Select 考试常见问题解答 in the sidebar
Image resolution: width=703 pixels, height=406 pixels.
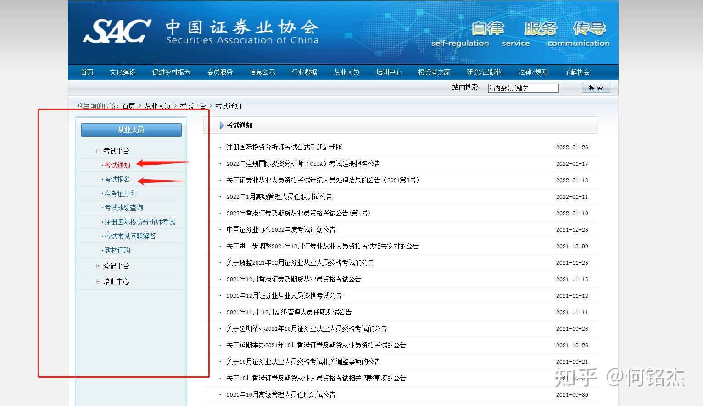(130, 236)
